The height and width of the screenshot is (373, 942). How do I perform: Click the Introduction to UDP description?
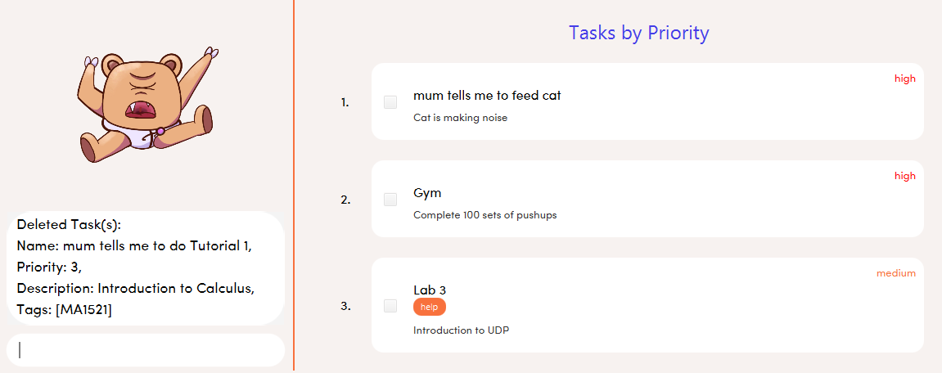[462, 330]
